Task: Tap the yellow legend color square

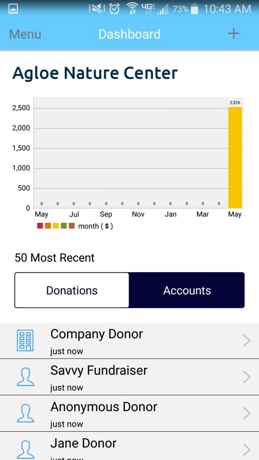Action: click(56, 226)
